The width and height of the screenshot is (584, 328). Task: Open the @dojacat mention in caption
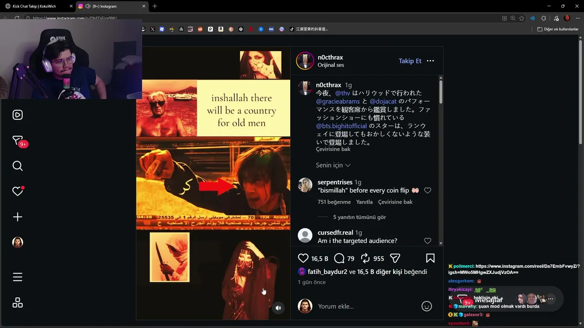[383, 101]
